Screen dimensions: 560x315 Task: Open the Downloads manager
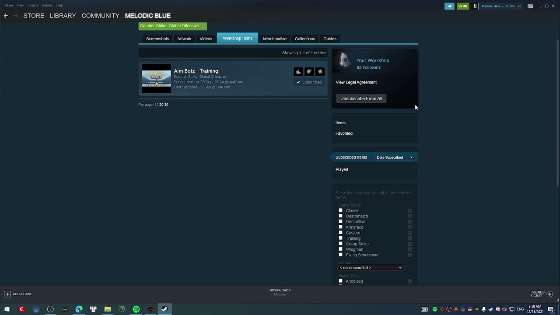point(280,292)
